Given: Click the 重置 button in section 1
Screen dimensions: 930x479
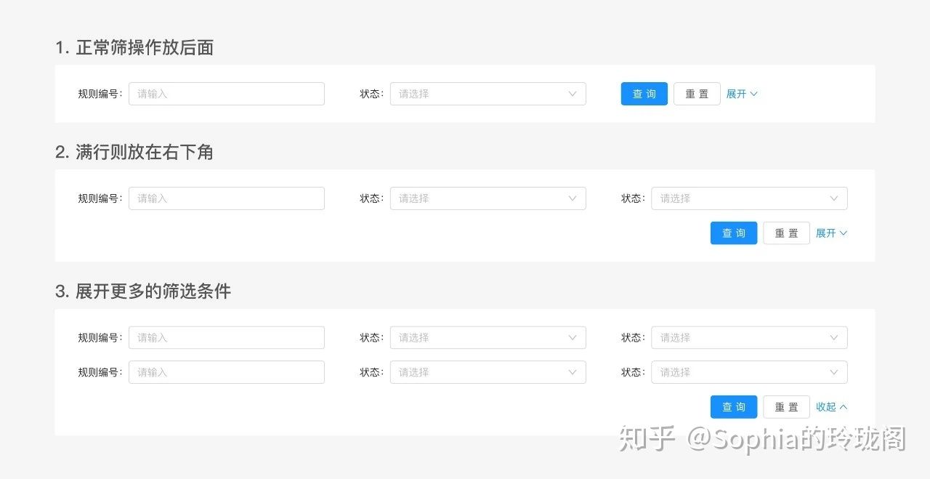Looking at the screenshot, I should tap(696, 93).
